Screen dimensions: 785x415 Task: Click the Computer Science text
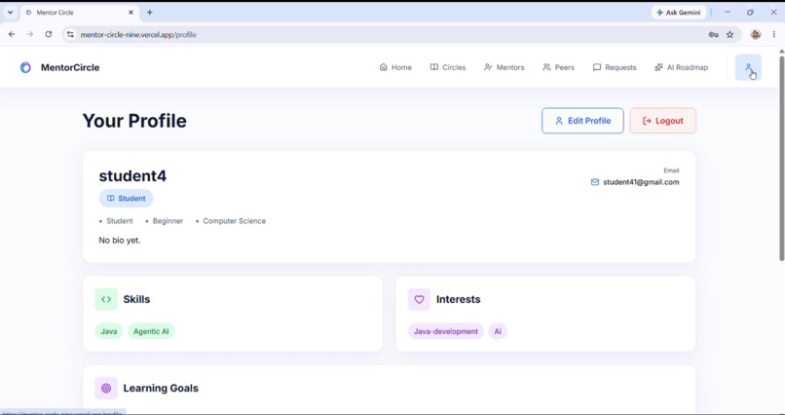(235, 221)
